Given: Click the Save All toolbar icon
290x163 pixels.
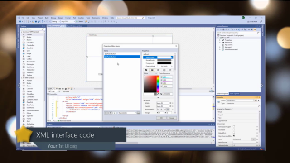Looking at the screenshot, I should click(39, 22).
